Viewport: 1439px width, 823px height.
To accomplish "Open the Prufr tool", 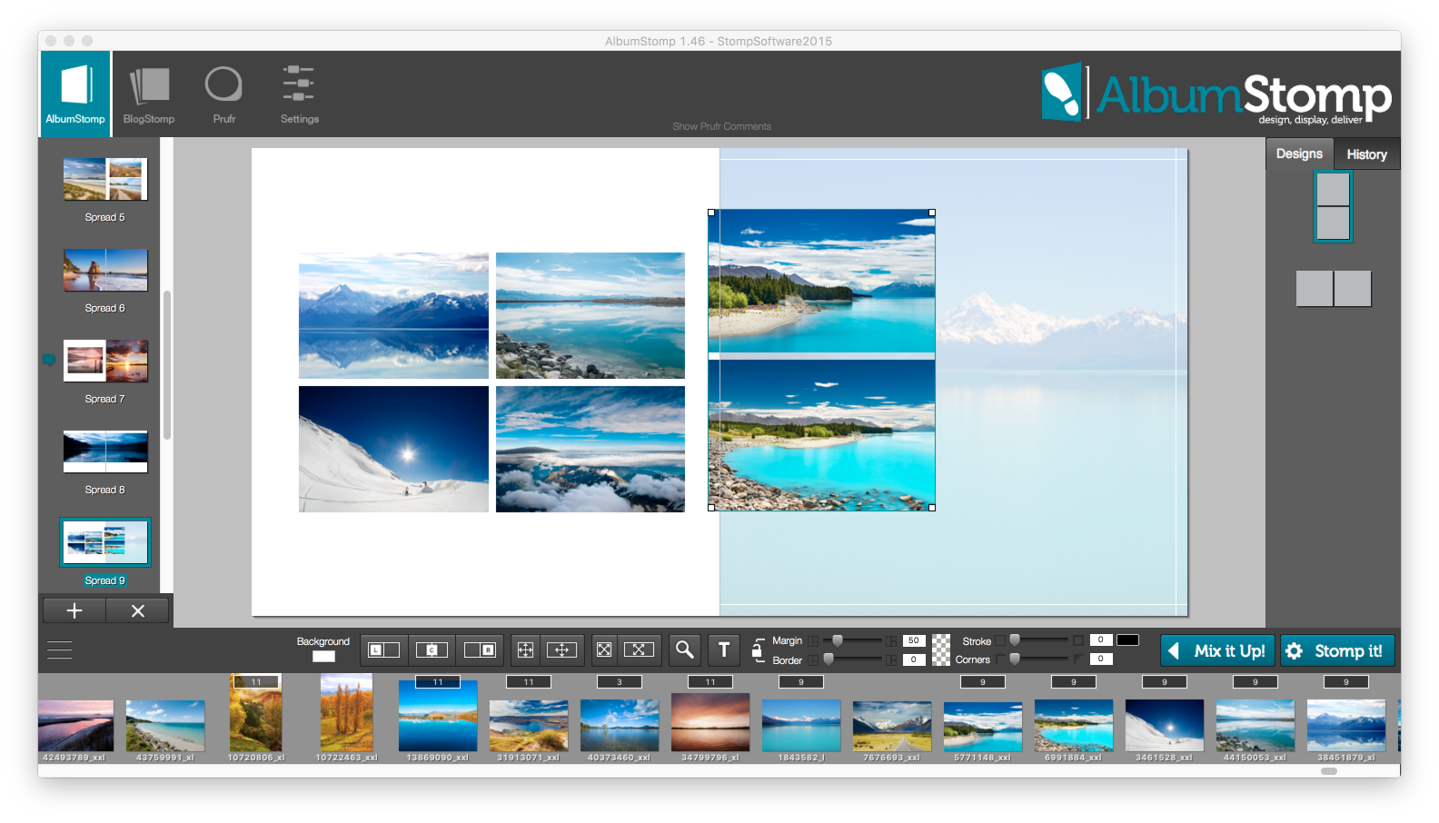I will 223,94.
